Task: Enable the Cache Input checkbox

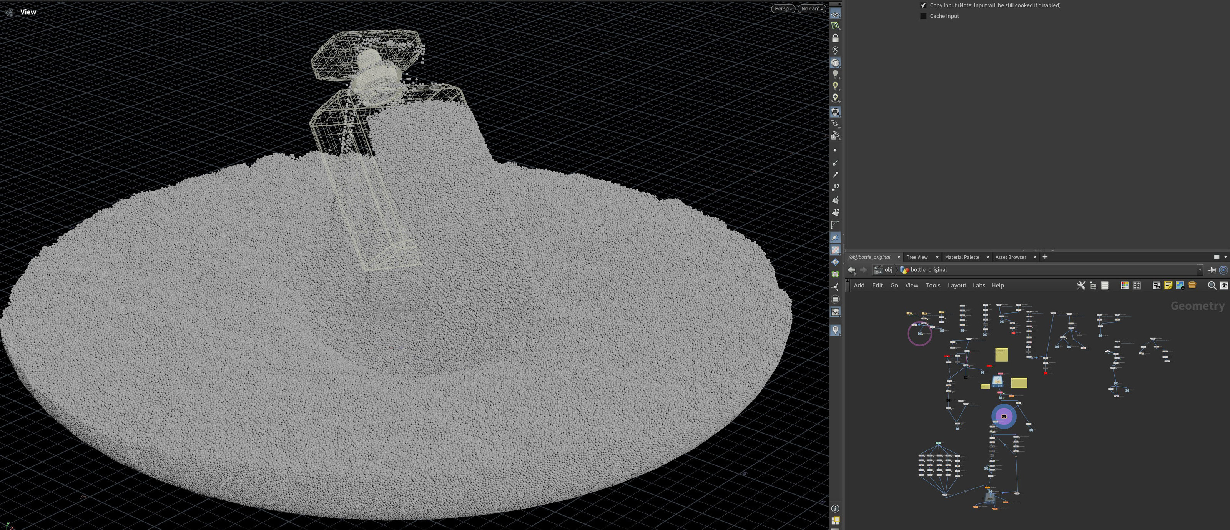Action: pyautogui.click(x=923, y=16)
